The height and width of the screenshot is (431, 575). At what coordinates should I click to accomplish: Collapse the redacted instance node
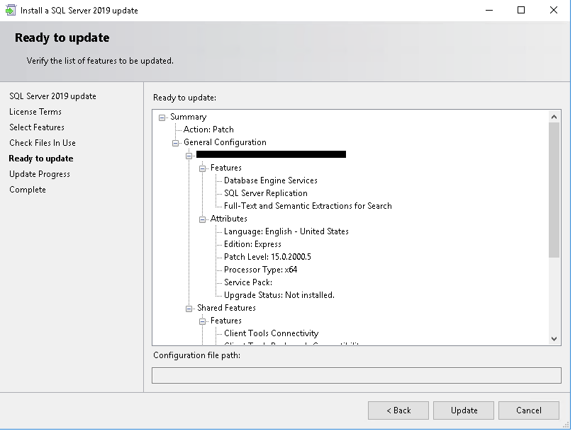tap(189, 156)
